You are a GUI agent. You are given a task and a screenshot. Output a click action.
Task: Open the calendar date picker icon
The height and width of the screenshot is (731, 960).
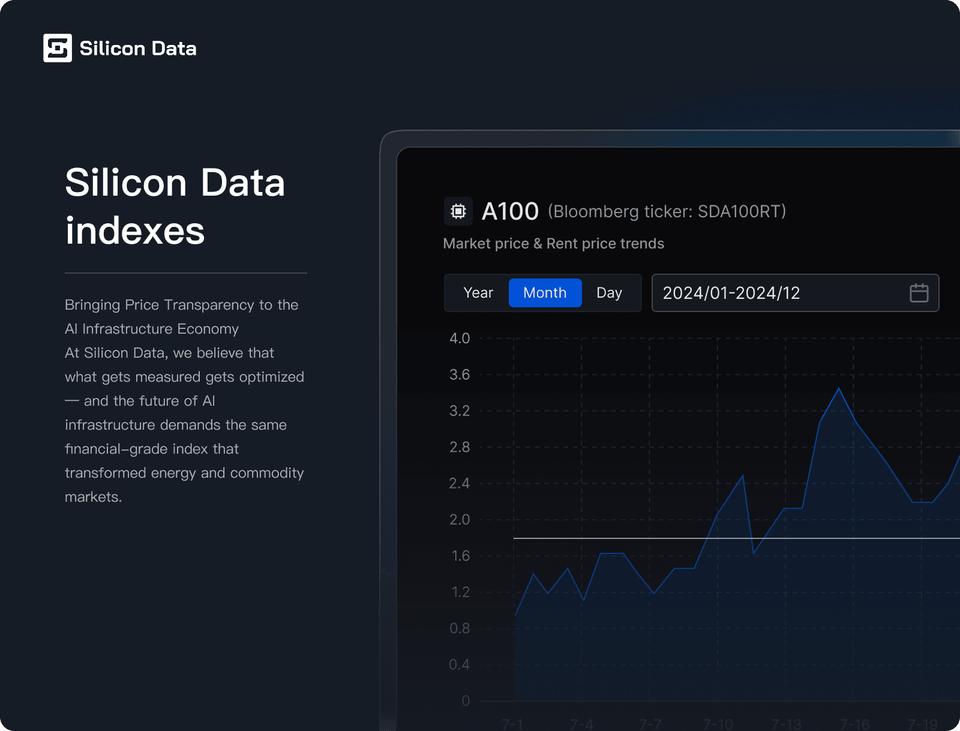coord(919,293)
